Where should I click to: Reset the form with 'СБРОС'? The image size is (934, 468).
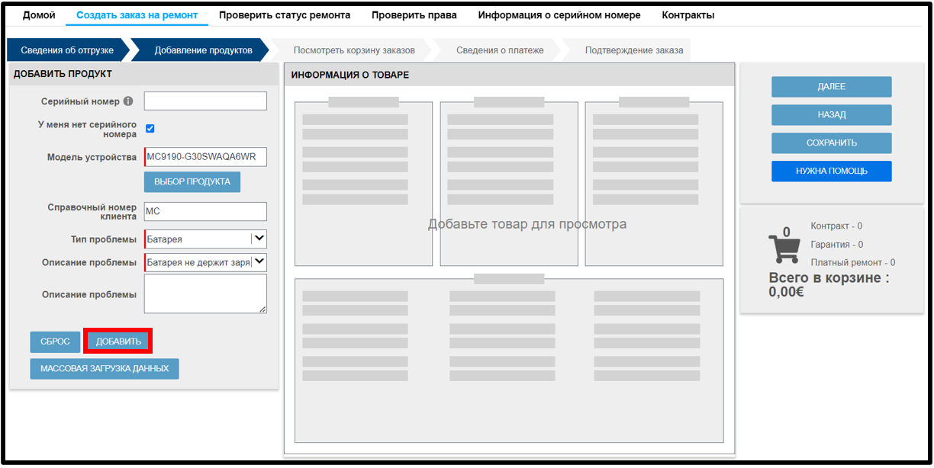(x=55, y=341)
